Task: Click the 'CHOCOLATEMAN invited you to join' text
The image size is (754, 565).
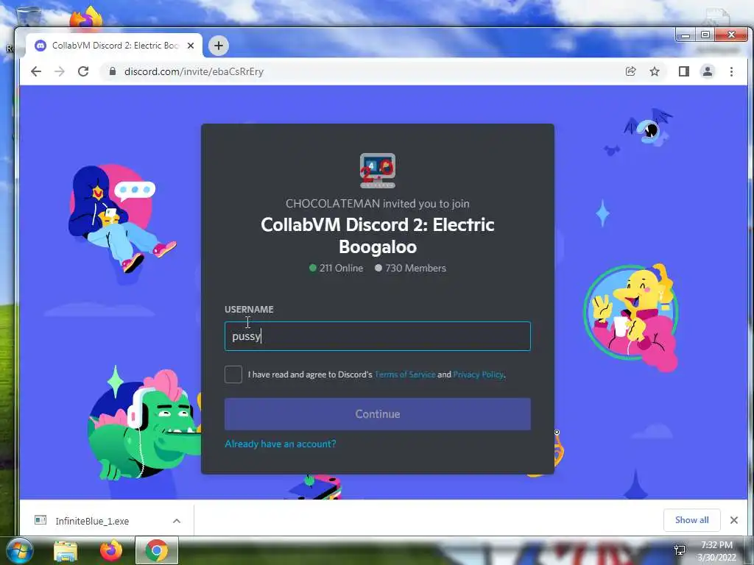Action: click(378, 204)
